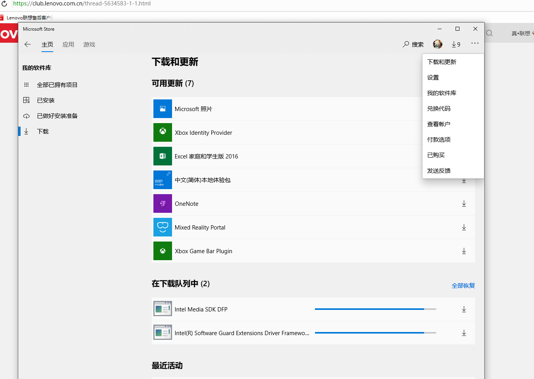Viewport: 534px width, 379px height.
Task: Select the Lenovo联想售后客户 browser tab
Action: point(26,17)
